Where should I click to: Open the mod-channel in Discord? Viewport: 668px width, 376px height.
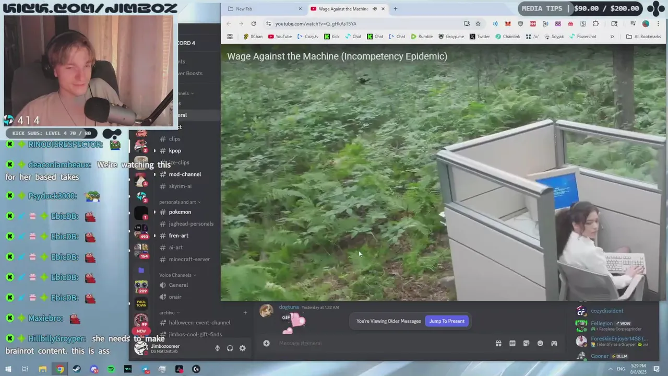click(x=185, y=174)
